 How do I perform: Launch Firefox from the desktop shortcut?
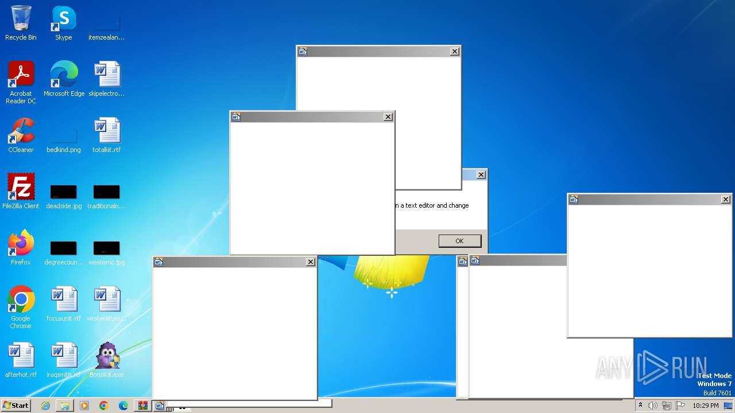click(x=21, y=248)
